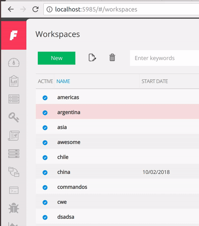Open the workspaces server stack icon
This screenshot has height=226, width=199.
(x=14, y=154)
